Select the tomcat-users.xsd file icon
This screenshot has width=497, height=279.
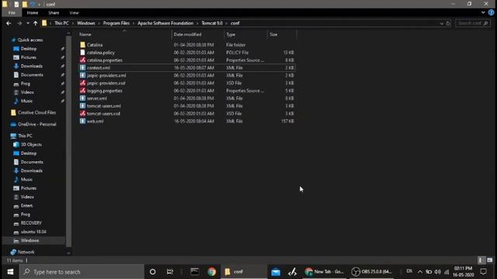(83, 113)
